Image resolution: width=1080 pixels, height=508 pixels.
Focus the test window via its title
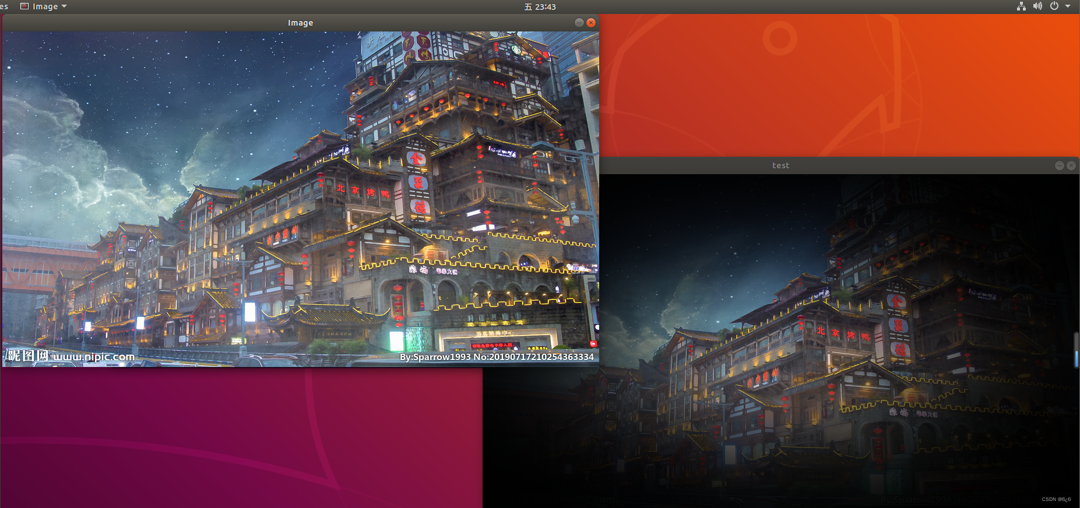[781, 165]
